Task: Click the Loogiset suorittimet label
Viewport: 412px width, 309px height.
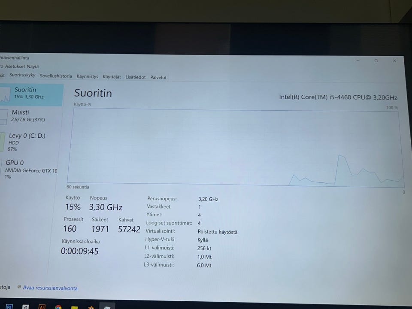Action: pos(169,223)
